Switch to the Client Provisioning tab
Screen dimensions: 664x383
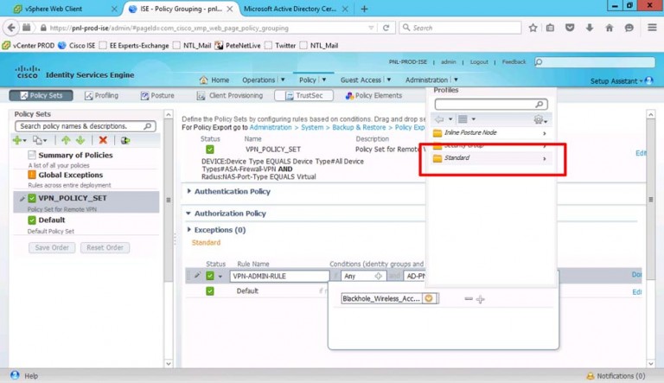(x=229, y=95)
